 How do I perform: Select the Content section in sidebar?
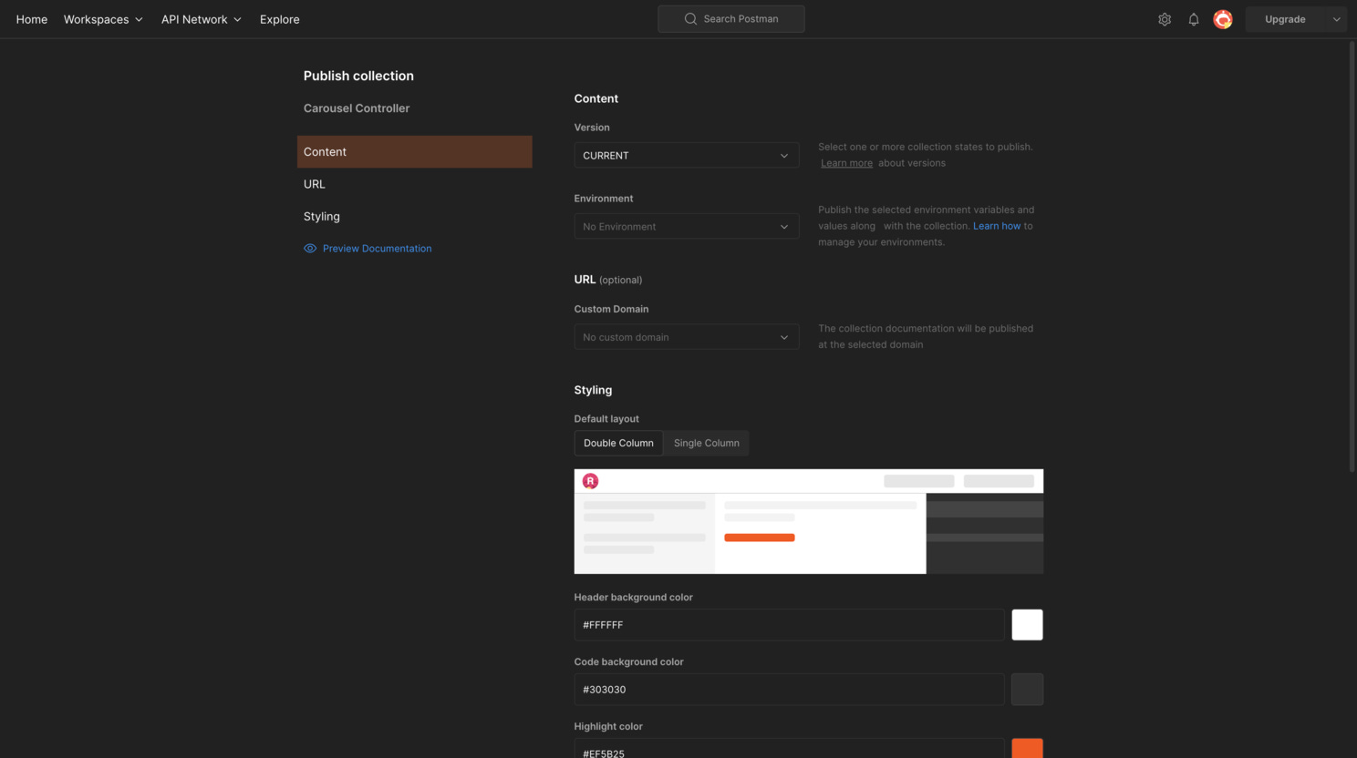[415, 152]
